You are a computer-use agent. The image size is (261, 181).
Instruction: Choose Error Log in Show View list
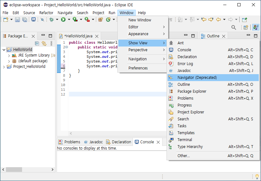pos(213,64)
